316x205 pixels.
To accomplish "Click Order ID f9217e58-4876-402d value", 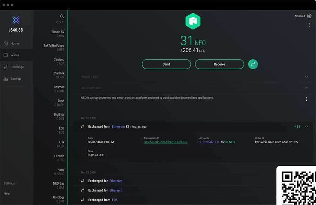I will pos(277,142).
